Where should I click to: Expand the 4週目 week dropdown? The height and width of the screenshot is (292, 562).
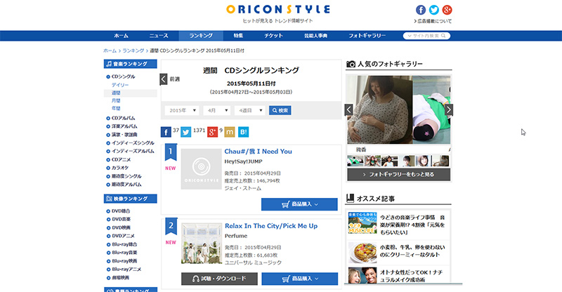click(250, 110)
